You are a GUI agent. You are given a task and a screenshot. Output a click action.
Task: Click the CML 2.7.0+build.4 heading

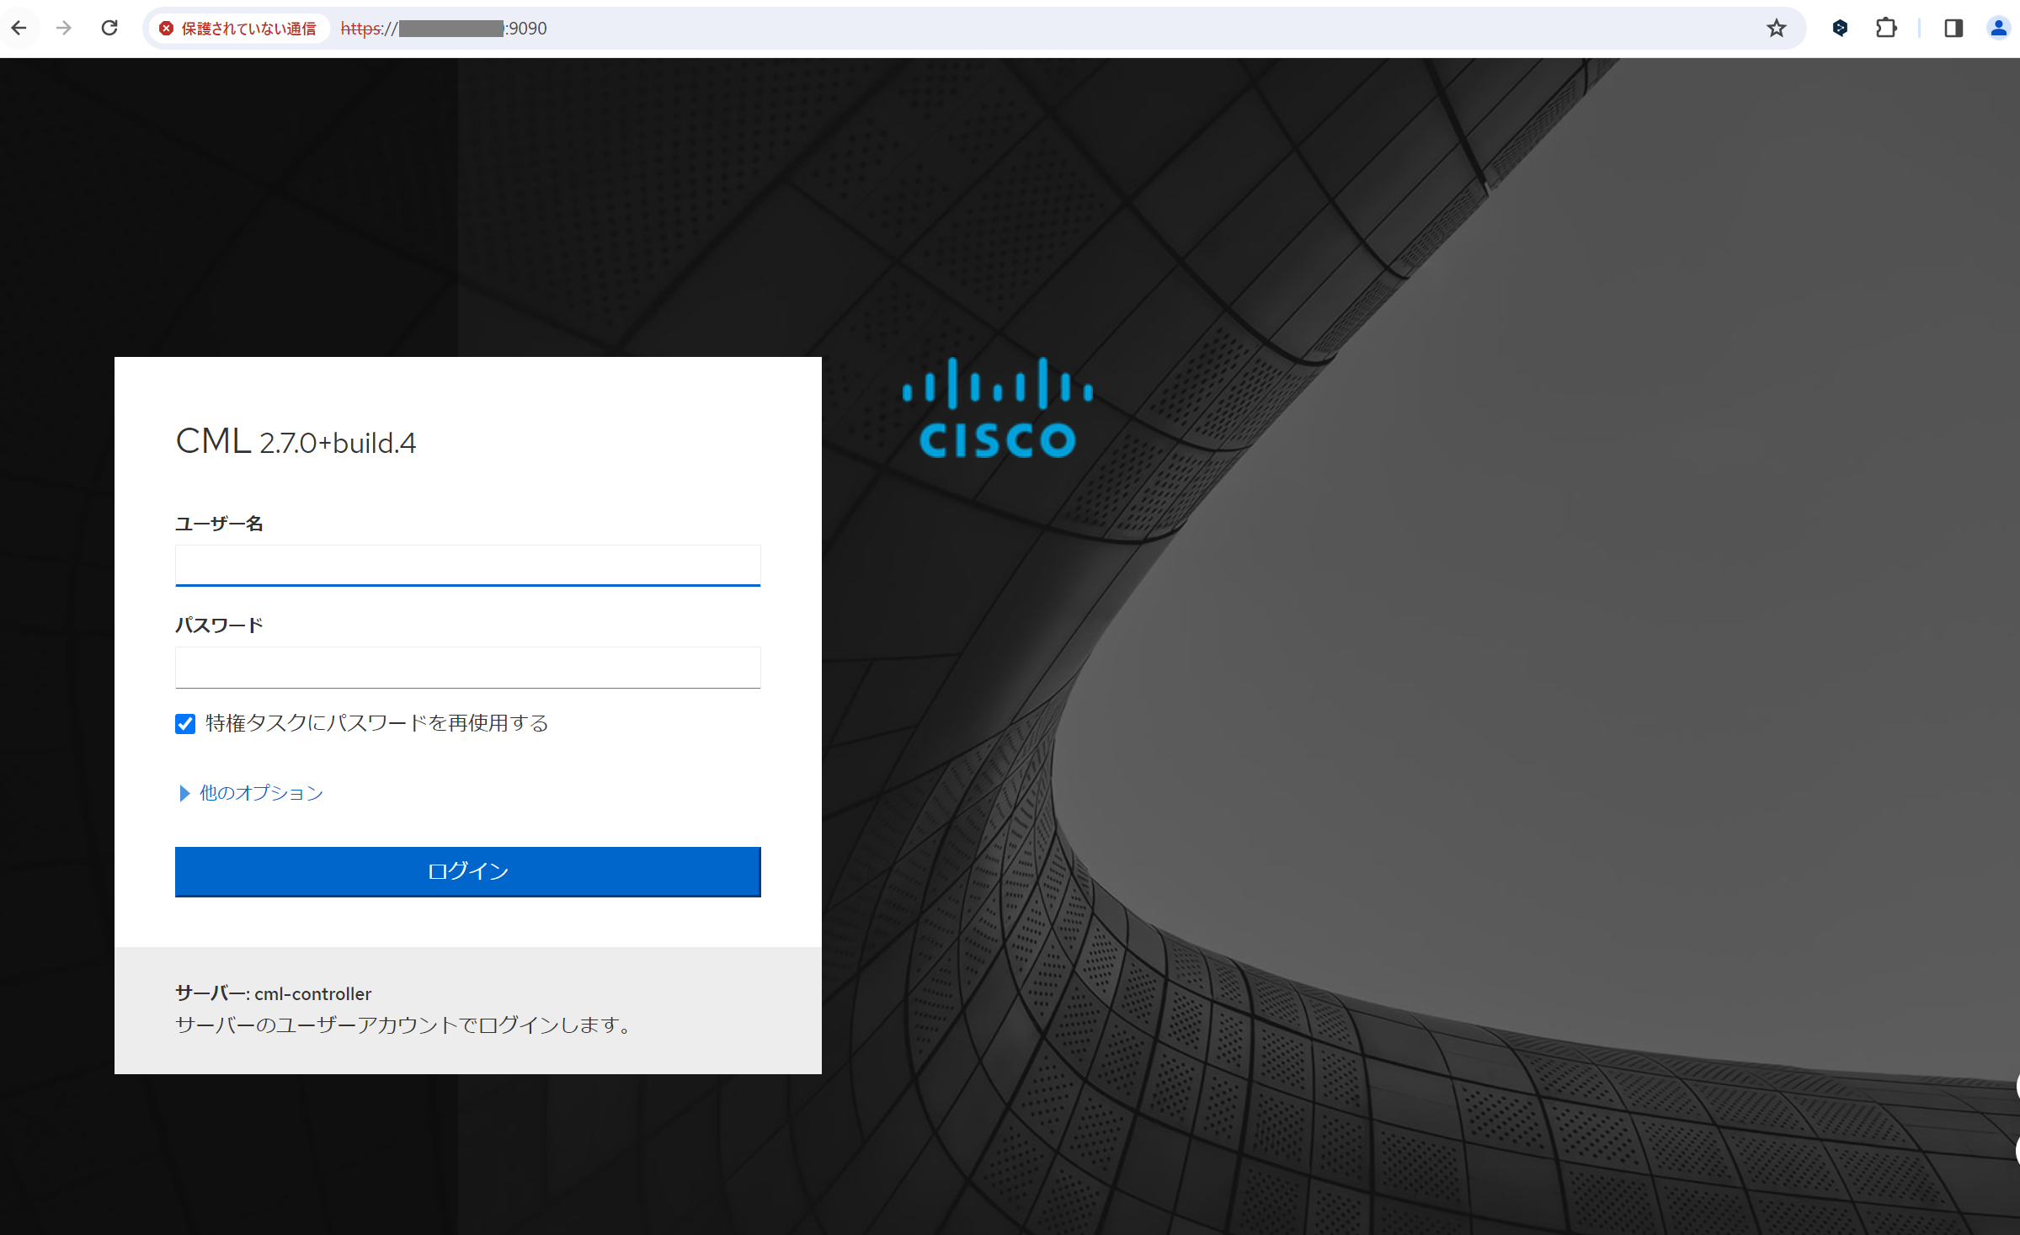[x=296, y=441]
